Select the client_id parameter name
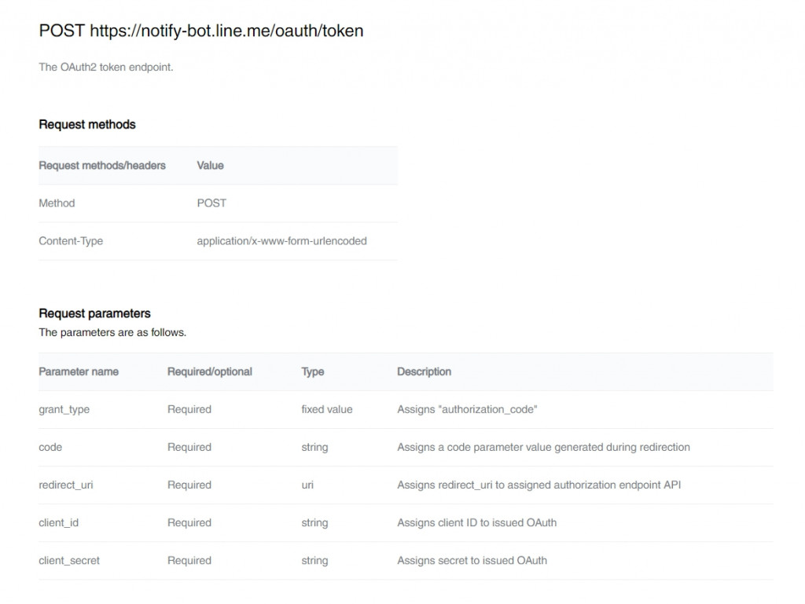Image resolution: width=805 pixels, height=604 pixels. (x=59, y=522)
